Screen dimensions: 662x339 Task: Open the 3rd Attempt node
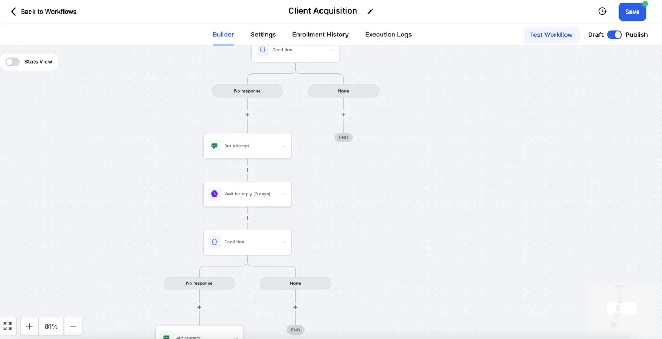point(247,146)
